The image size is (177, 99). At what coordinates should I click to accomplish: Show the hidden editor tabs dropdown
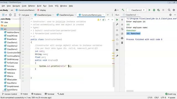[x=108, y=15]
